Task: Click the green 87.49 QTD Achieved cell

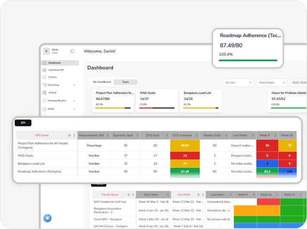Action: coord(185,172)
